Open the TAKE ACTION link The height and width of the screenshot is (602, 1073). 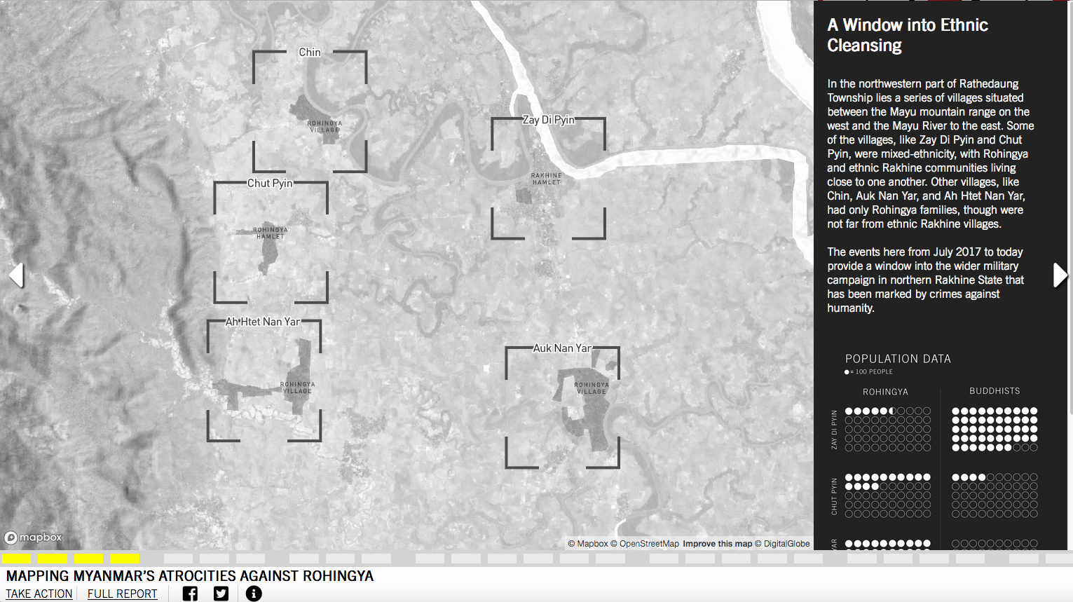tap(39, 594)
